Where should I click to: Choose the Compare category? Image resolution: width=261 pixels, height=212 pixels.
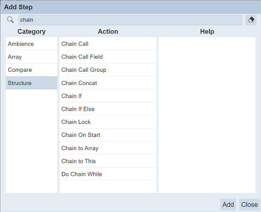click(x=31, y=70)
